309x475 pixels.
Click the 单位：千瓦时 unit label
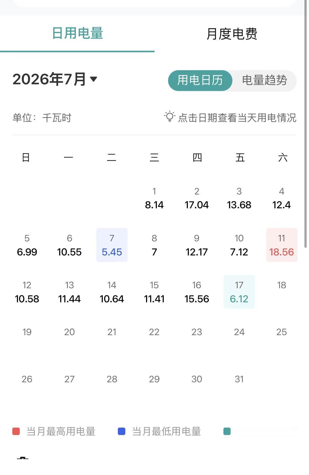42,118
